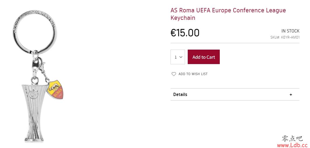The height and width of the screenshot is (148, 310).
Task: Click the plus icon beside Details
Action: 291,94
